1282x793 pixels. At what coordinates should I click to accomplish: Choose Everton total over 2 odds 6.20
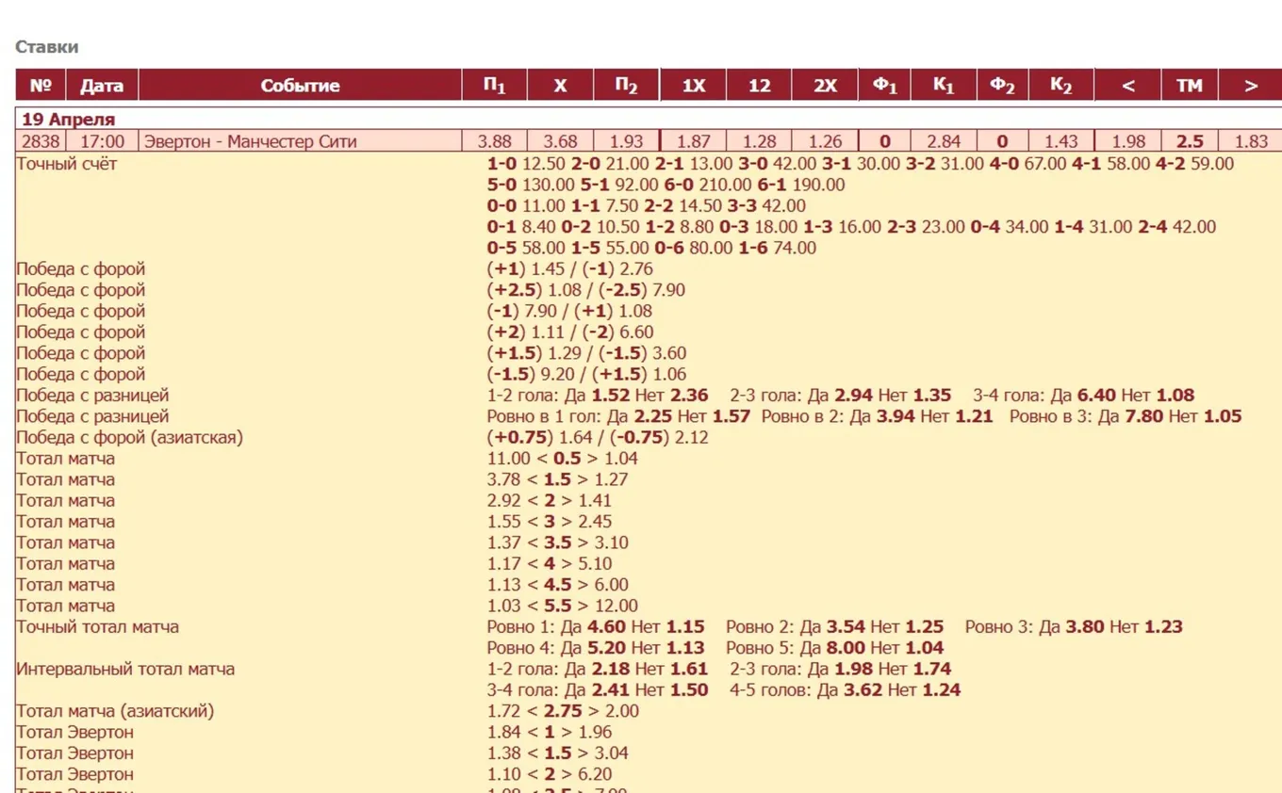[x=594, y=774]
